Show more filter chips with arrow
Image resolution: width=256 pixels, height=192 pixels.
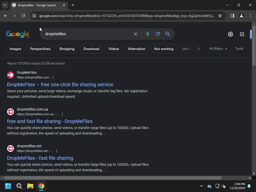198,49
